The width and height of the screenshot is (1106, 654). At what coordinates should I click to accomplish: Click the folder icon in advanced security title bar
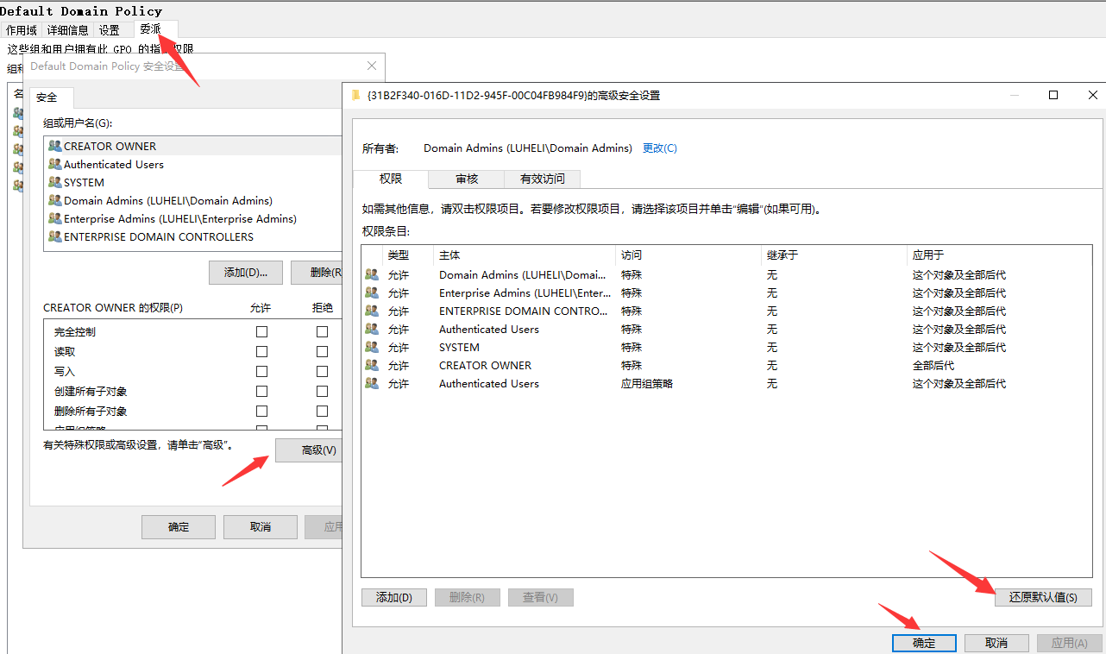point(355,95)
